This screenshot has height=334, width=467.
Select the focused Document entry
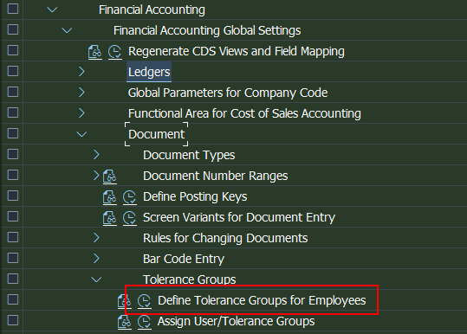tap(156, 134)
